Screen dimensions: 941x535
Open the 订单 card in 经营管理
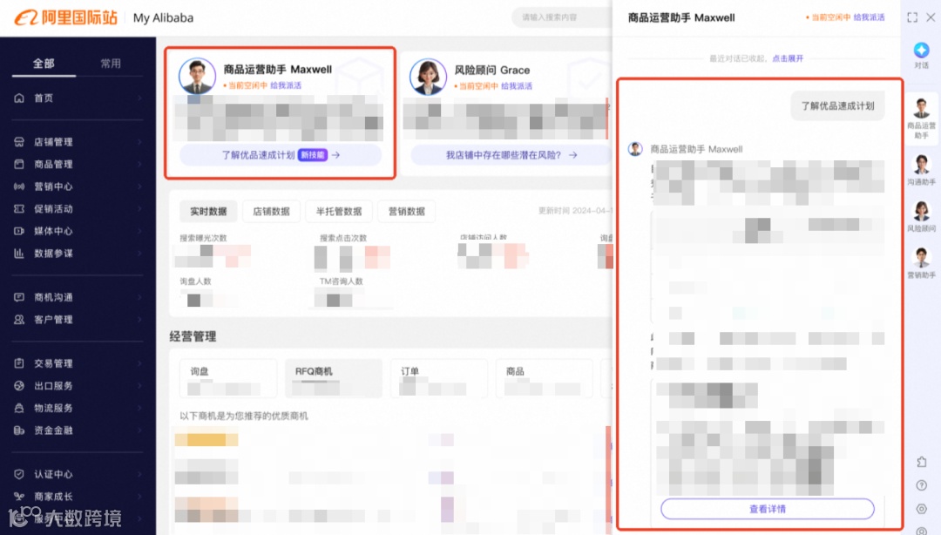coord(438,379)
